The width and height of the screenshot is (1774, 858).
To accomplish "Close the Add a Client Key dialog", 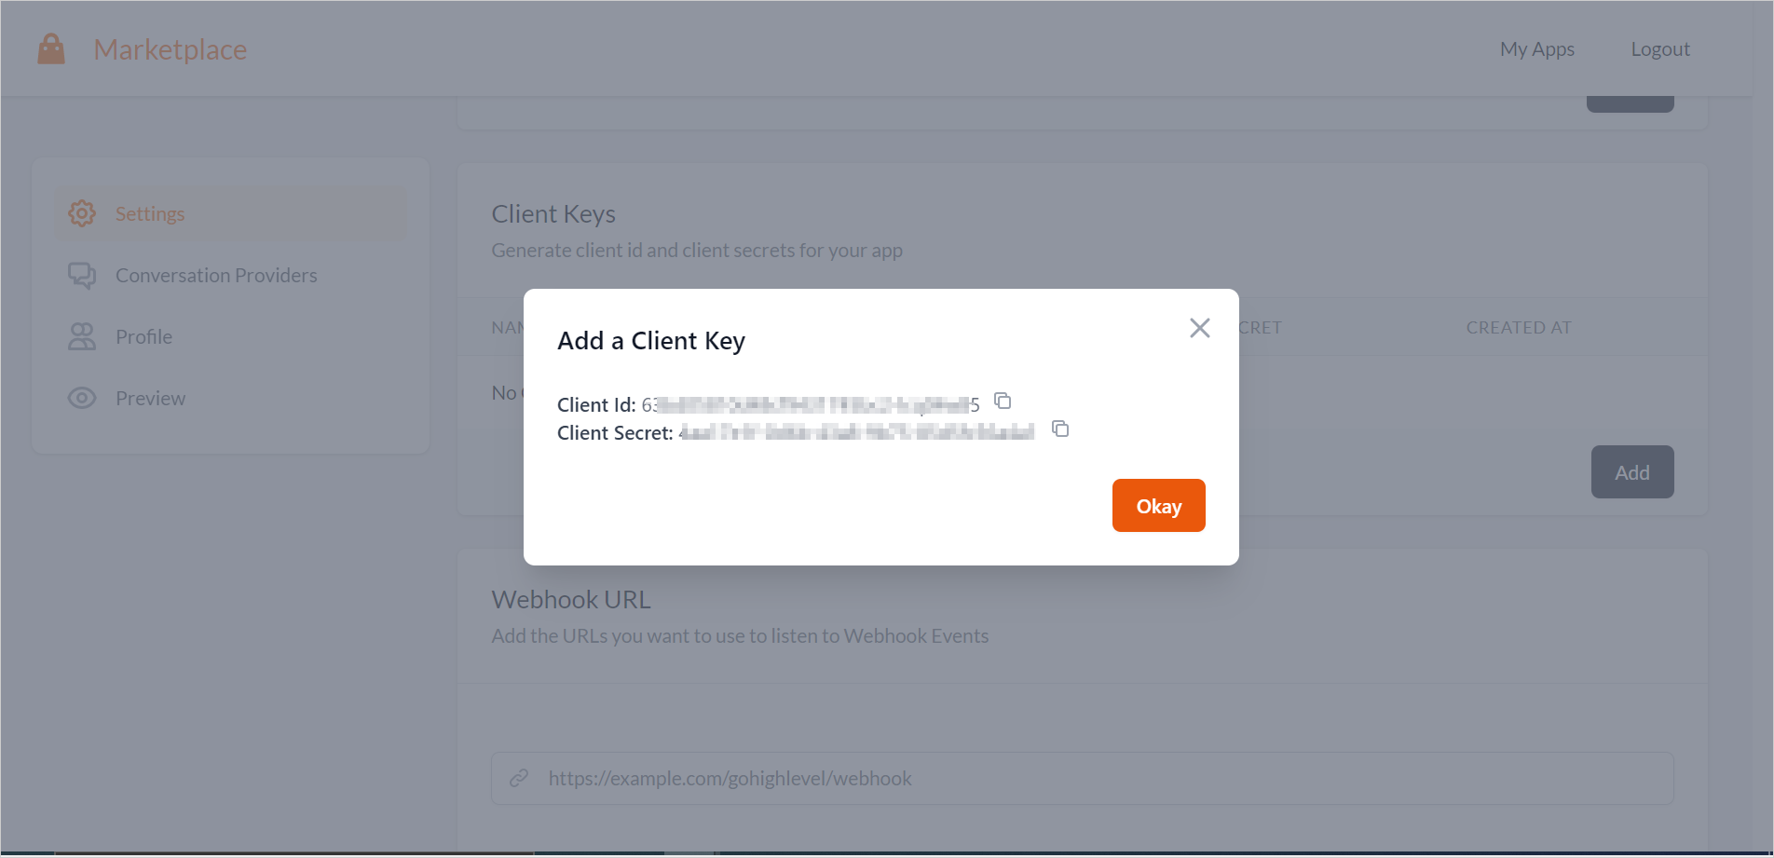I will point(1200,328).
